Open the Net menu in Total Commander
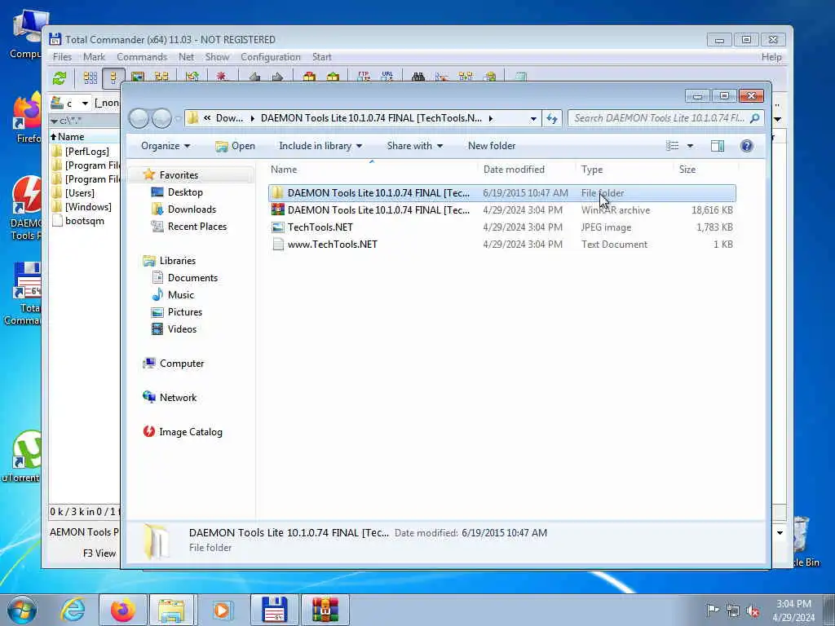This screenshot has height=626, width=835. pos(187,57)
